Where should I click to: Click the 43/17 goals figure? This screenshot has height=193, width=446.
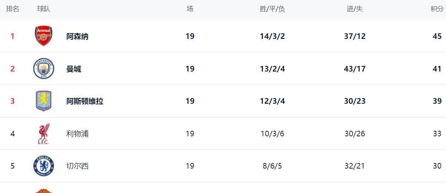(355, 69)
